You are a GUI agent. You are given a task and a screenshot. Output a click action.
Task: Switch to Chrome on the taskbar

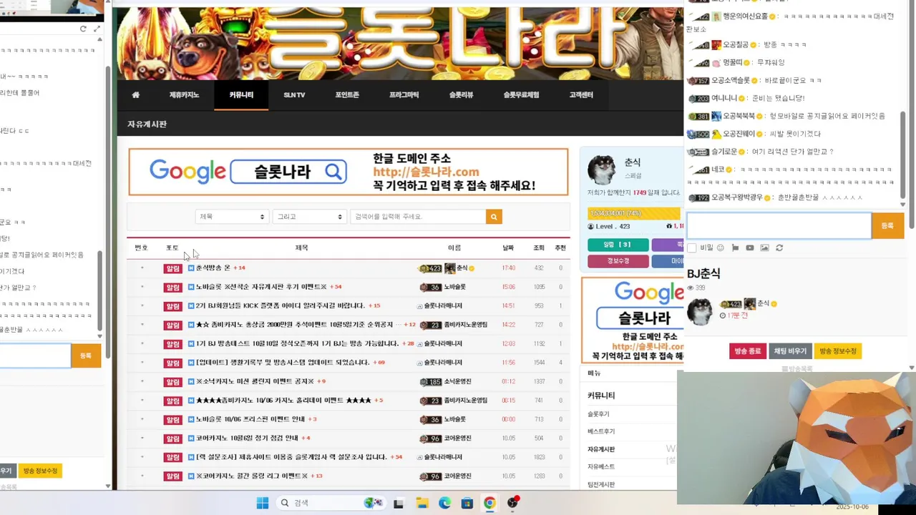pyautogui.click(x=489, y=503)
